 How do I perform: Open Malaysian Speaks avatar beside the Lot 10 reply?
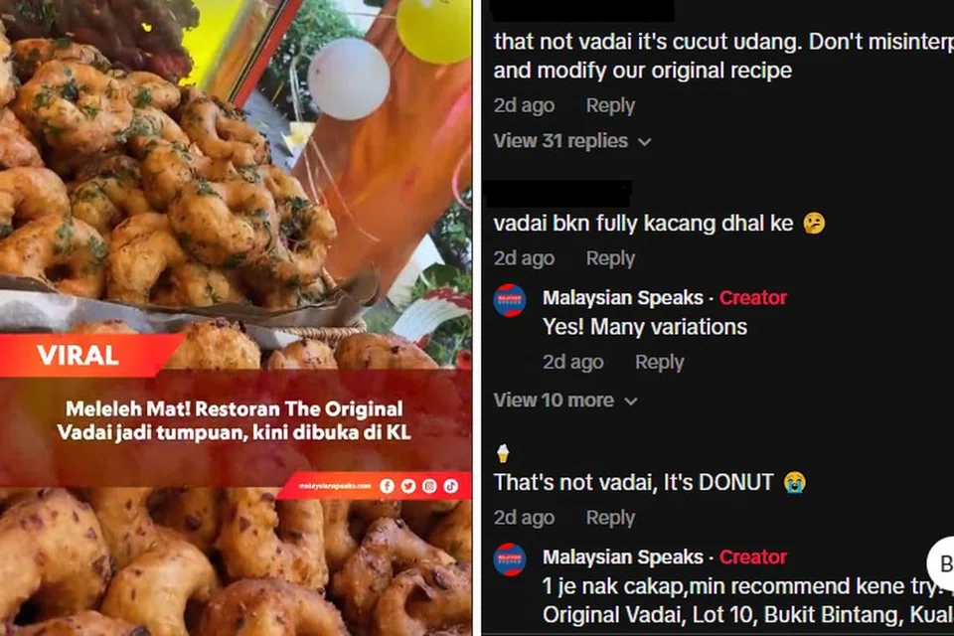tap(510, 559)
